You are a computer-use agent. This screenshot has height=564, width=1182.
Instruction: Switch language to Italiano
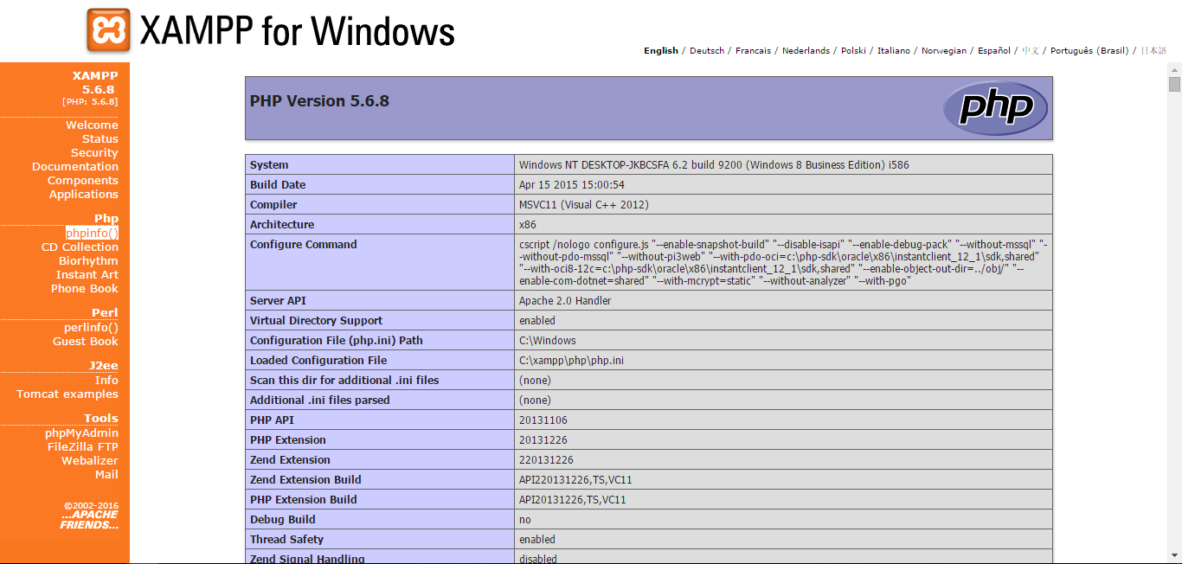coord(894,51)
